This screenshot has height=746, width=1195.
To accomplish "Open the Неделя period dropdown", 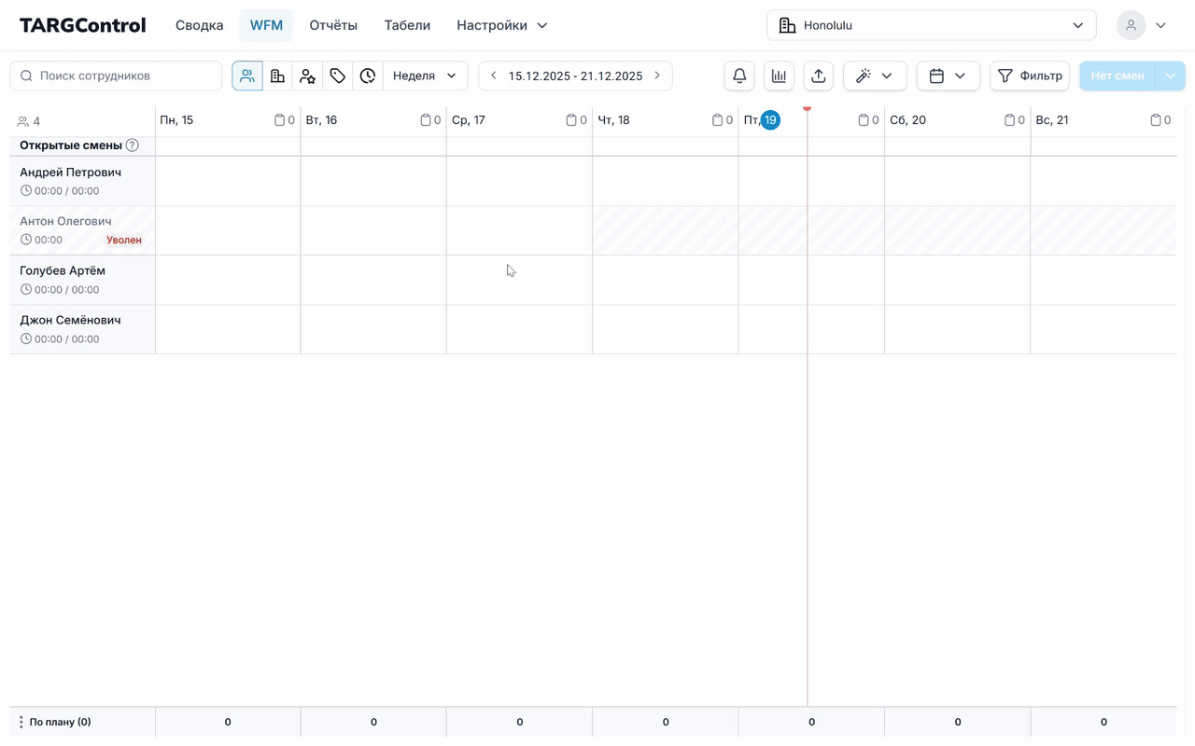I will tap(425, 76).
